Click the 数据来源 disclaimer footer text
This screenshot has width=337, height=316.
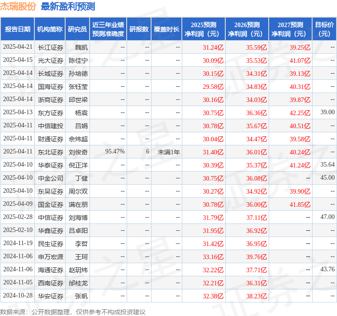(x=73, y=312)
